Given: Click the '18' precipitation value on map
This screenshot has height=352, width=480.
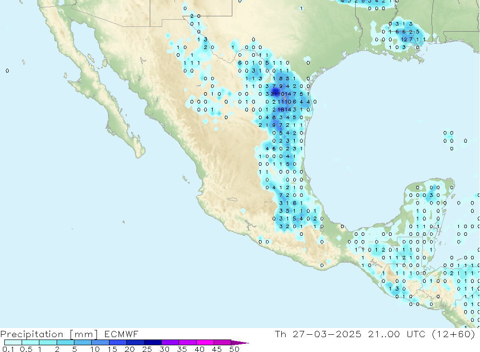Looking at the screenshot, I should [281, 109].
